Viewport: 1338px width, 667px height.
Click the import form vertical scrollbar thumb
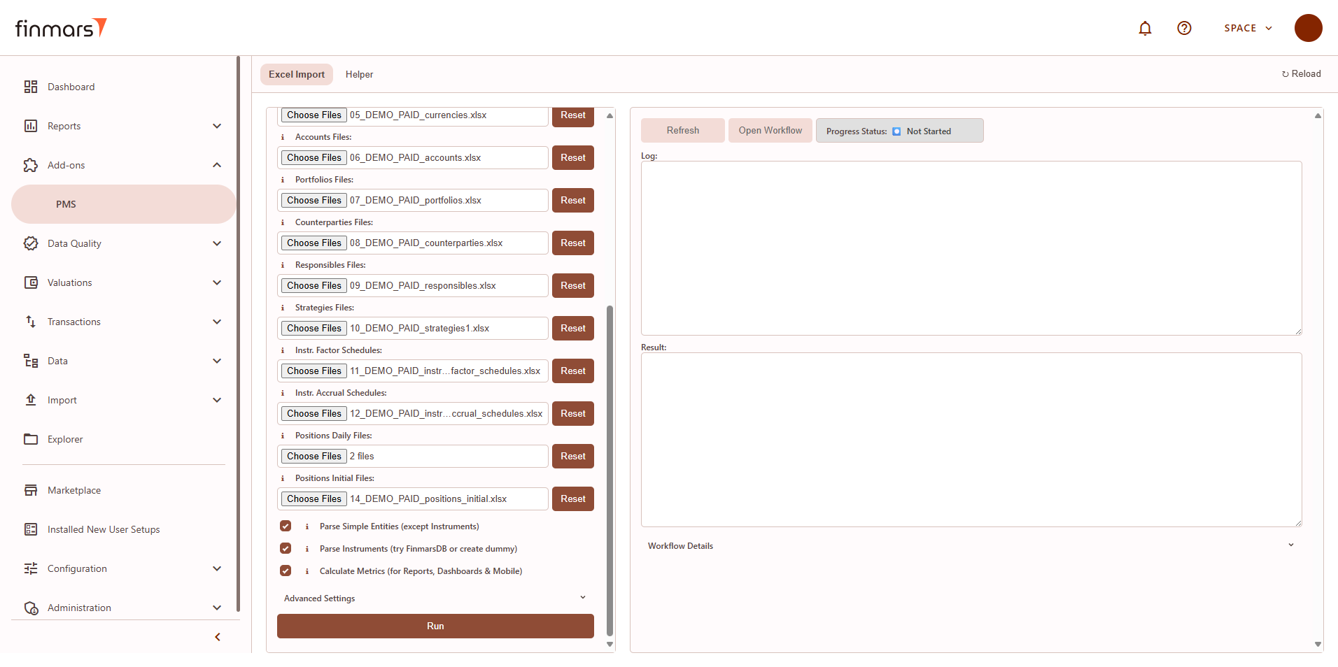coord(610,470)
